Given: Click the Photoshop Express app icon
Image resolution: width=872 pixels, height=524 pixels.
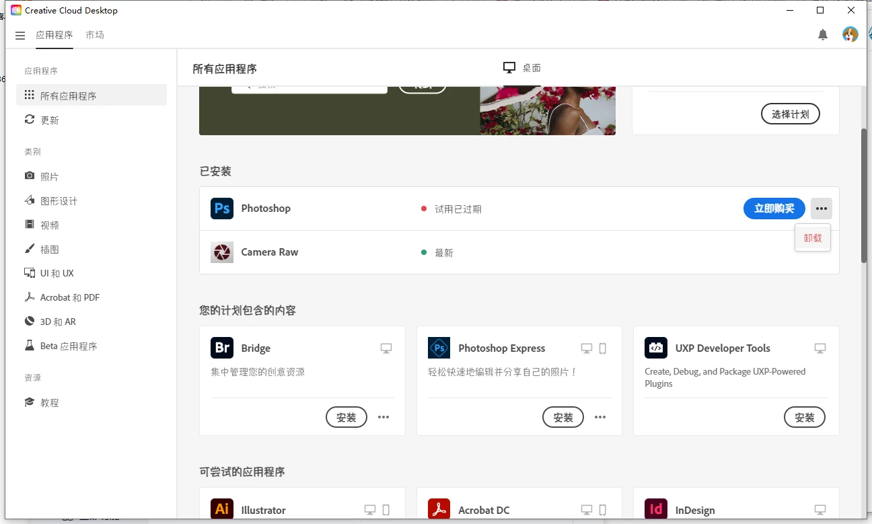Looking at the screenshot, I should [x=439, y=348].
